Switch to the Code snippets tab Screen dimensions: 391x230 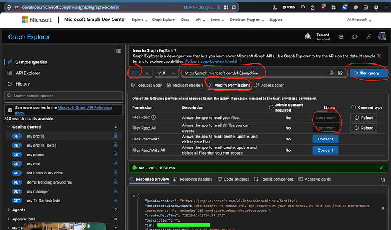[x=233, y=179]
